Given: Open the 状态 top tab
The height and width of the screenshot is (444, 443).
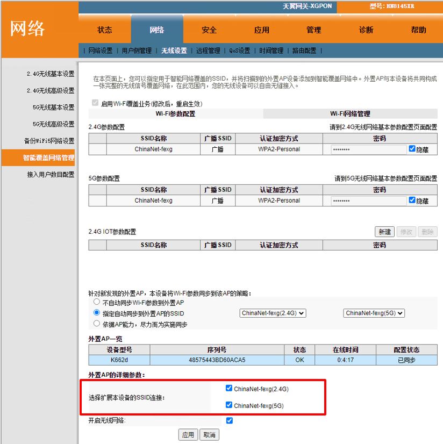Looking at the screenshot, I should [104, 30].
